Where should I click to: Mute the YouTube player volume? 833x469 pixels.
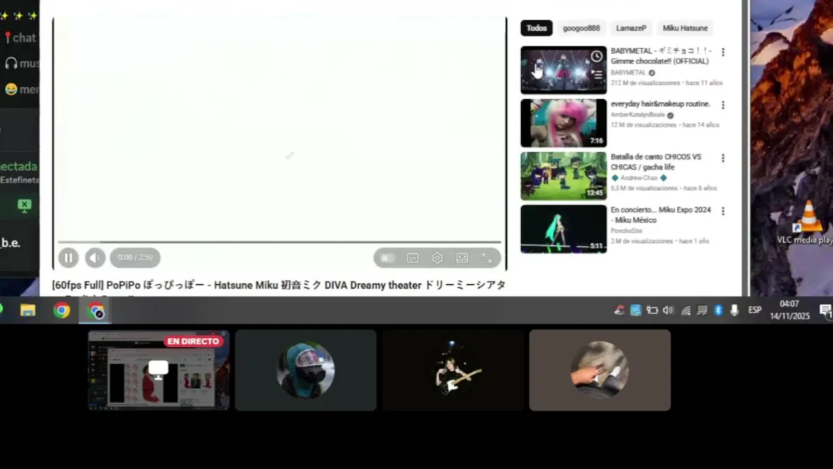pyautogui.click(x=95, y=258)
